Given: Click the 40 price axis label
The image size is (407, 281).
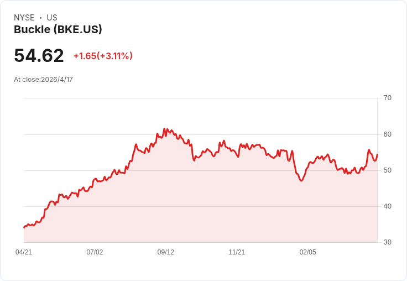Looking at the screenshot, I should pyautogui.click(x=388, y=206).
